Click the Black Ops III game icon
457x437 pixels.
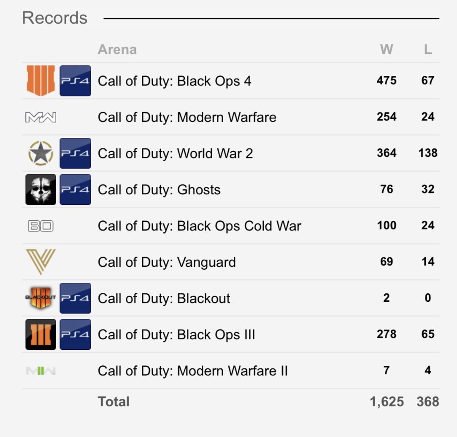tap(41, 334)
